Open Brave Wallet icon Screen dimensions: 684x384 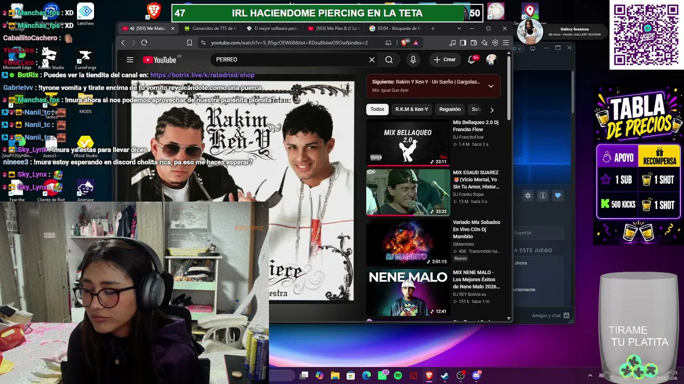click(x=474, y=43)
